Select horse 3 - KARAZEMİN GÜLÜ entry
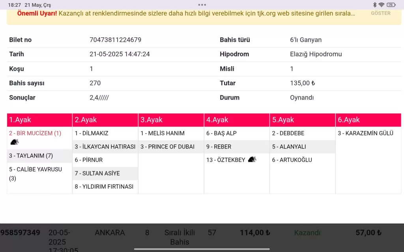 click(365, 133)
